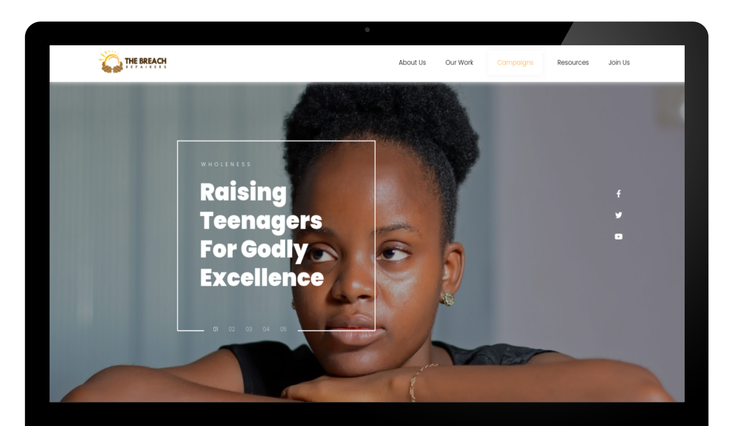Image resolution: width=733 pixels, height=426 pixels.
Task: Go to slide 03 in slider pagination
Action: (249, 329)
